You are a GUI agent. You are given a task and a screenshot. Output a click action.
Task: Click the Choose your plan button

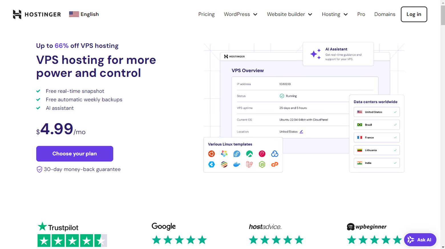click(75, 154)
